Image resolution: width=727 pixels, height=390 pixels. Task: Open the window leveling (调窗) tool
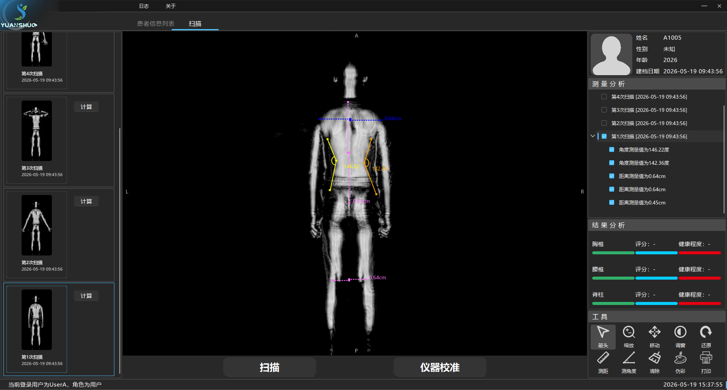680,337
